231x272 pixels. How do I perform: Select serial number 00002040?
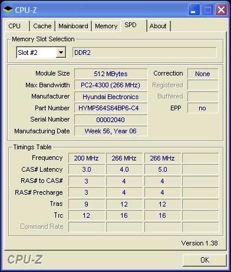click(x=111, y=120)
